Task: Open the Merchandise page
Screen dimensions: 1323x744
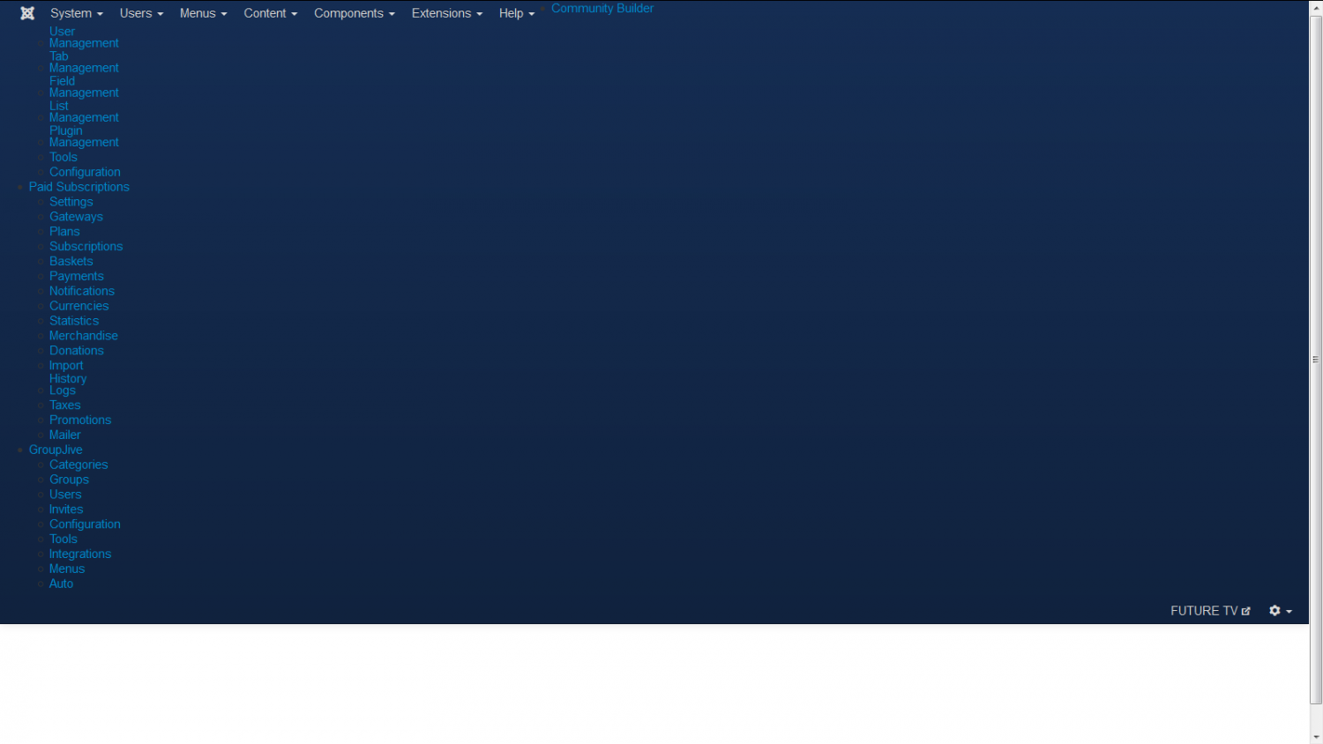Action: [84, 336]
